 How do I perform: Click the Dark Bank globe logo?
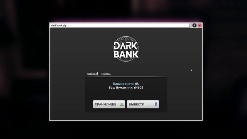126,49
